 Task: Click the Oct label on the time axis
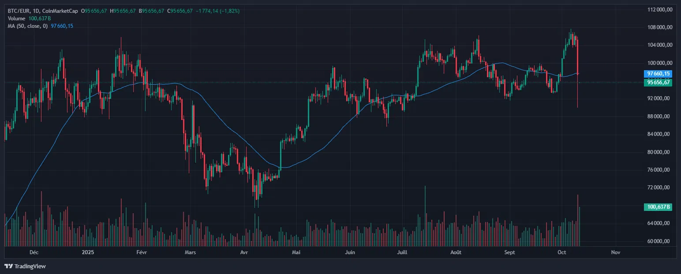click(x=562, y=252)
